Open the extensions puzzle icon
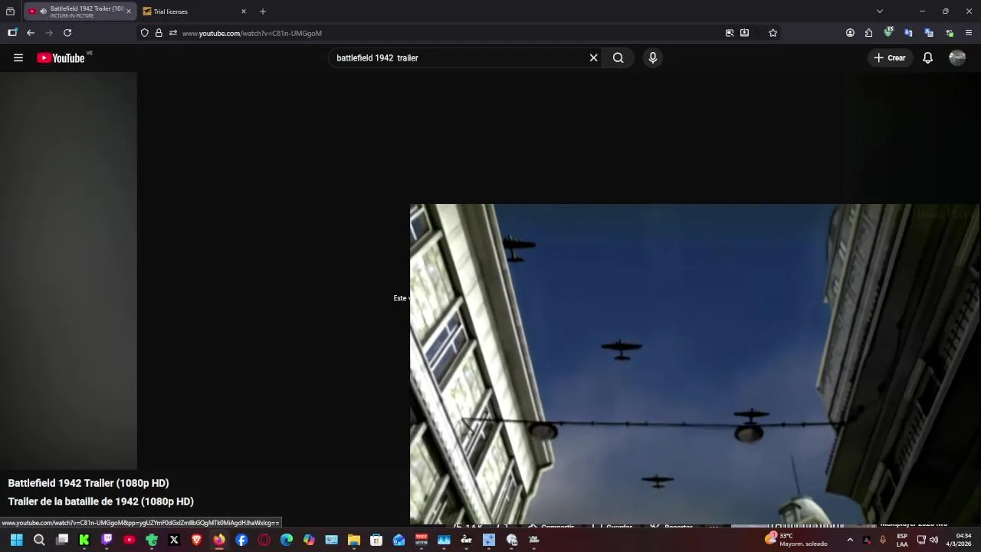The image size is (981, 552). (x=868, y=33)
